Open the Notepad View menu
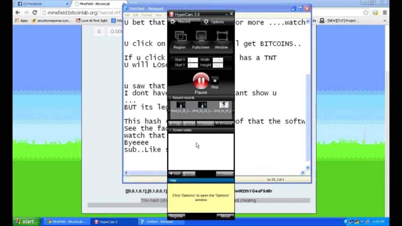This screenshot has height=226, width=402. point(159,15)
